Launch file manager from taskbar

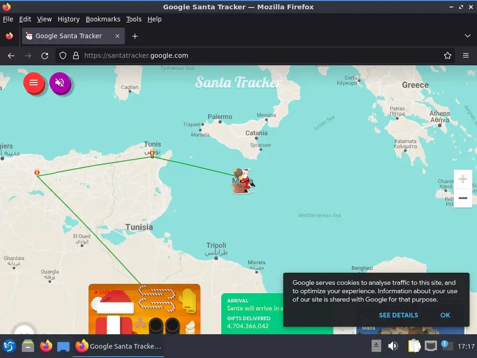(28, 346)
